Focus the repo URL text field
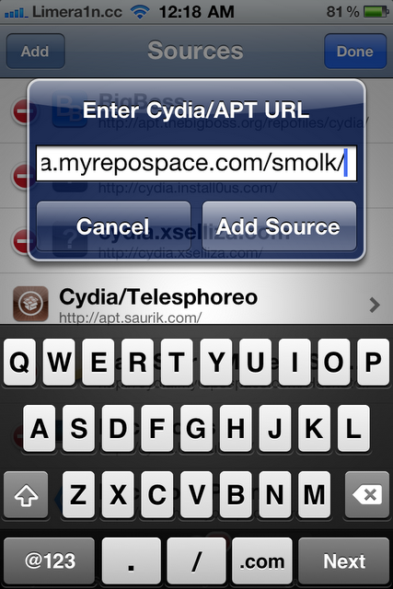The height and width of the screenshot is (589, 393). [x=196, y=164]
